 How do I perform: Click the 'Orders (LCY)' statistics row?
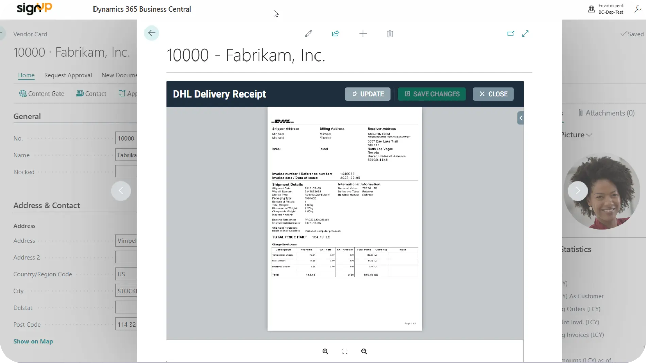tap(581, 309)
